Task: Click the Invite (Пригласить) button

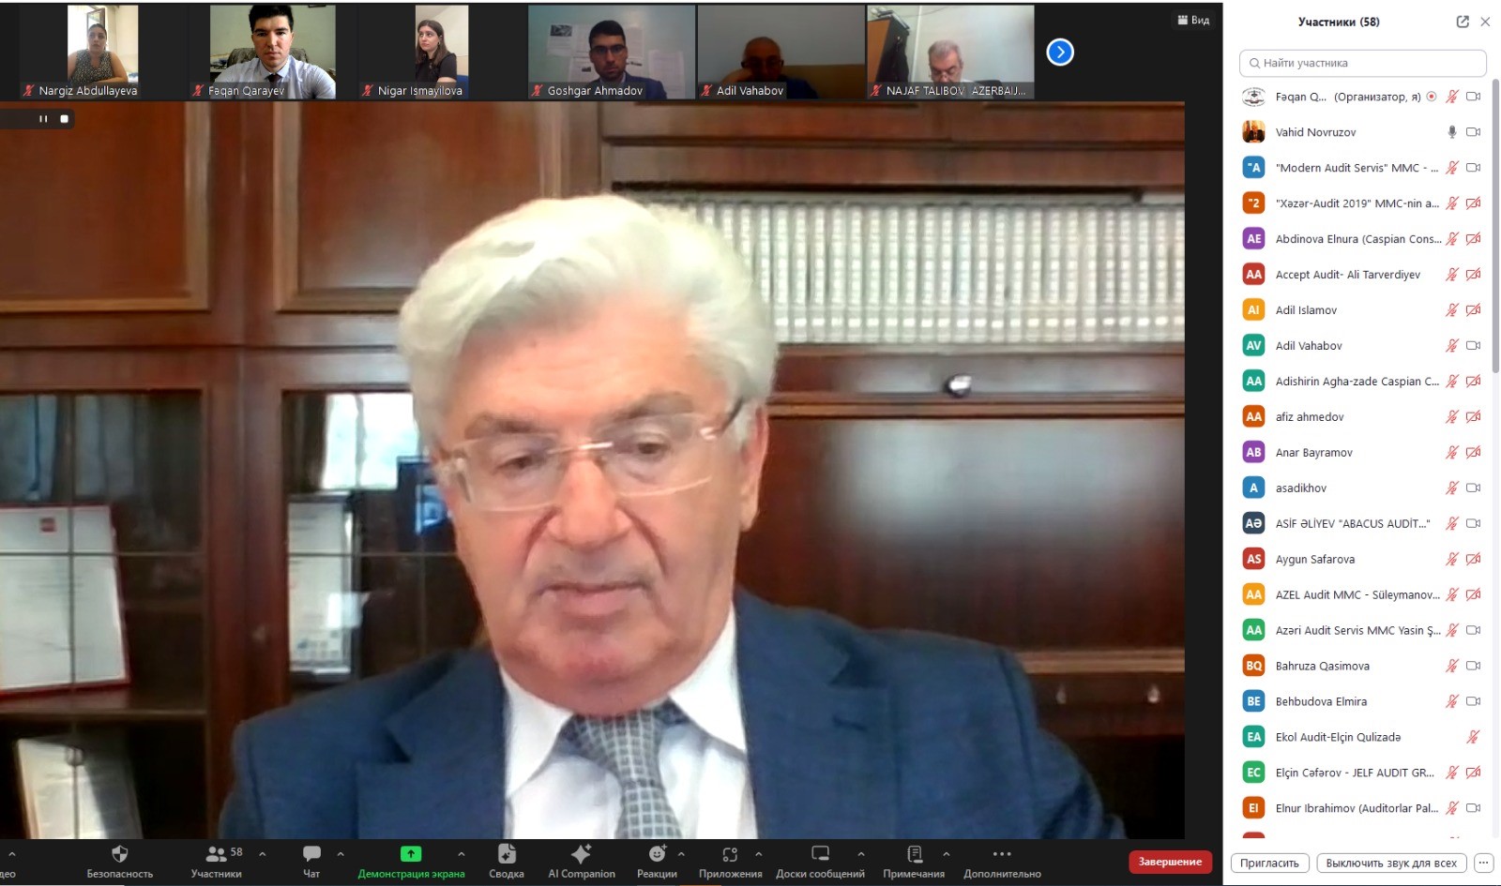Action: [x=1269, y=863]
